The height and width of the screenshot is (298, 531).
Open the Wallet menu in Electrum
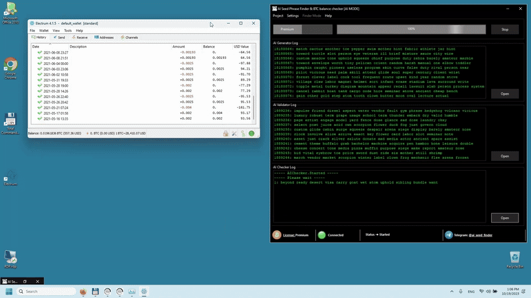44,30
